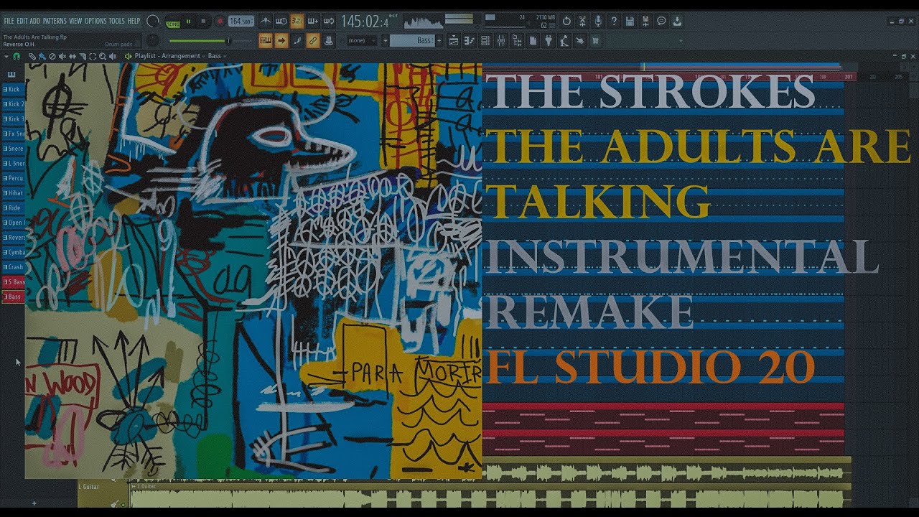The image size is (919, 517).
Task: Toggle the SONG/pattern mode switch
Action: click(173, 24)
